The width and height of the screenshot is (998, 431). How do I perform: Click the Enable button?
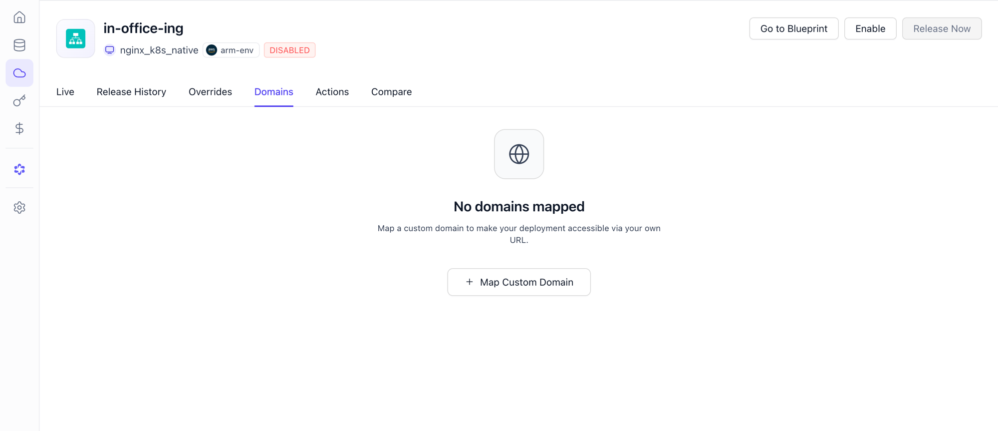pyautogui.click(x=870, y=28)
